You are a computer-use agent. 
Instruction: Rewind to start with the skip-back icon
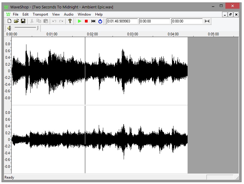(x=93, y=21)
